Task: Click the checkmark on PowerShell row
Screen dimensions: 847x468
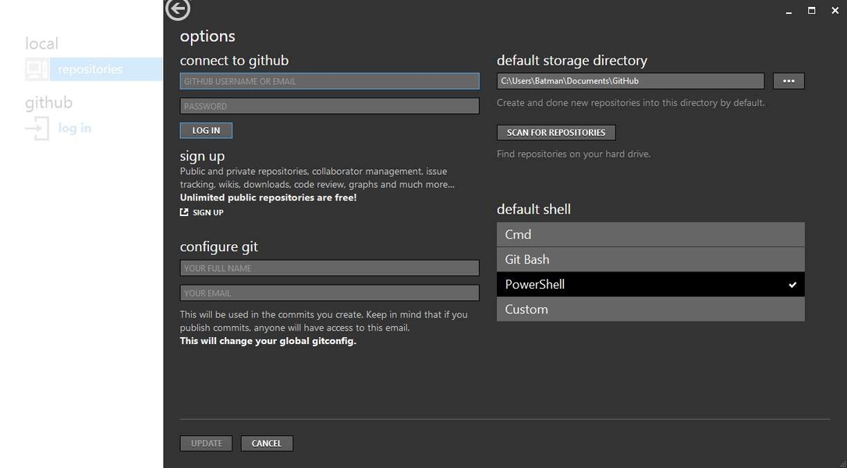Action: (x=792, y=285)
